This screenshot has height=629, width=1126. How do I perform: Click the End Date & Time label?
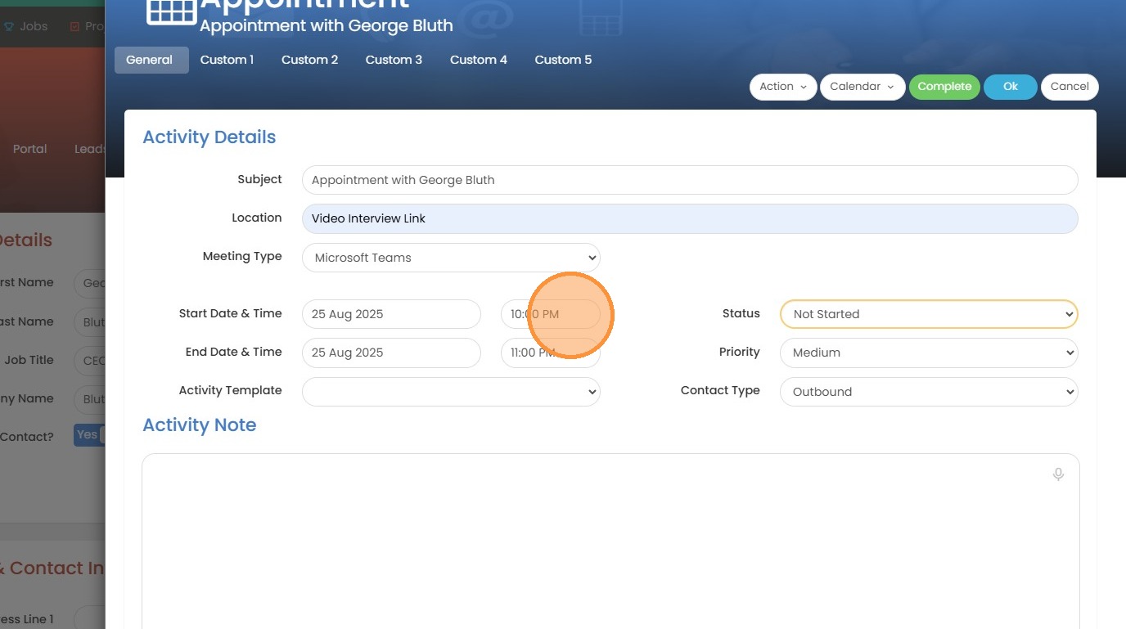234,352
